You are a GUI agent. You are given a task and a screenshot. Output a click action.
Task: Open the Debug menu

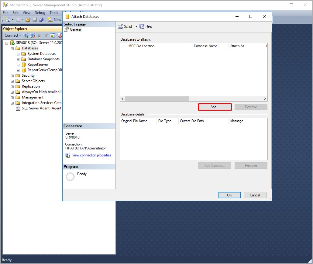tap(40, 13)
